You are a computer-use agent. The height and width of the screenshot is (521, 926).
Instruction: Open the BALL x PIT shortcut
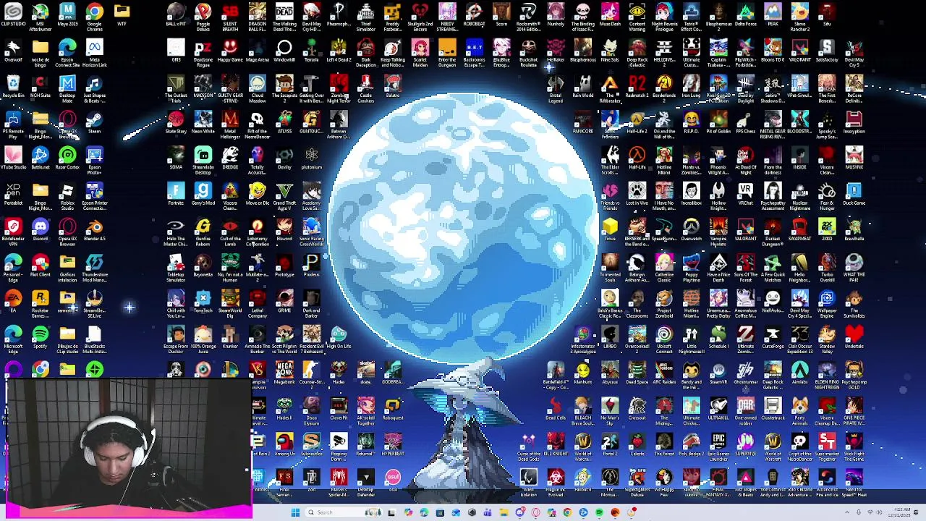tap(176, 15)
